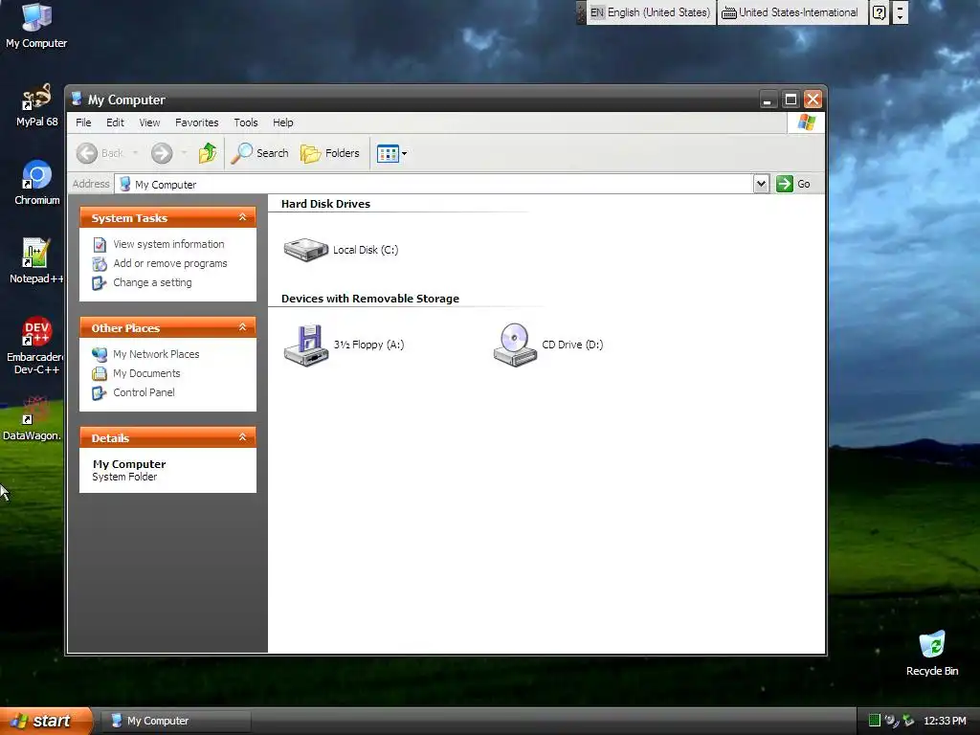
Task: Open the File menu
Action: [83, 122]
